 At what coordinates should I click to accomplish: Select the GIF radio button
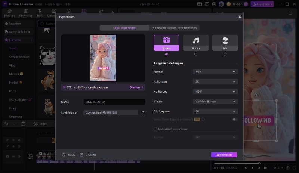pyautogui.click(x=225, y=54)
